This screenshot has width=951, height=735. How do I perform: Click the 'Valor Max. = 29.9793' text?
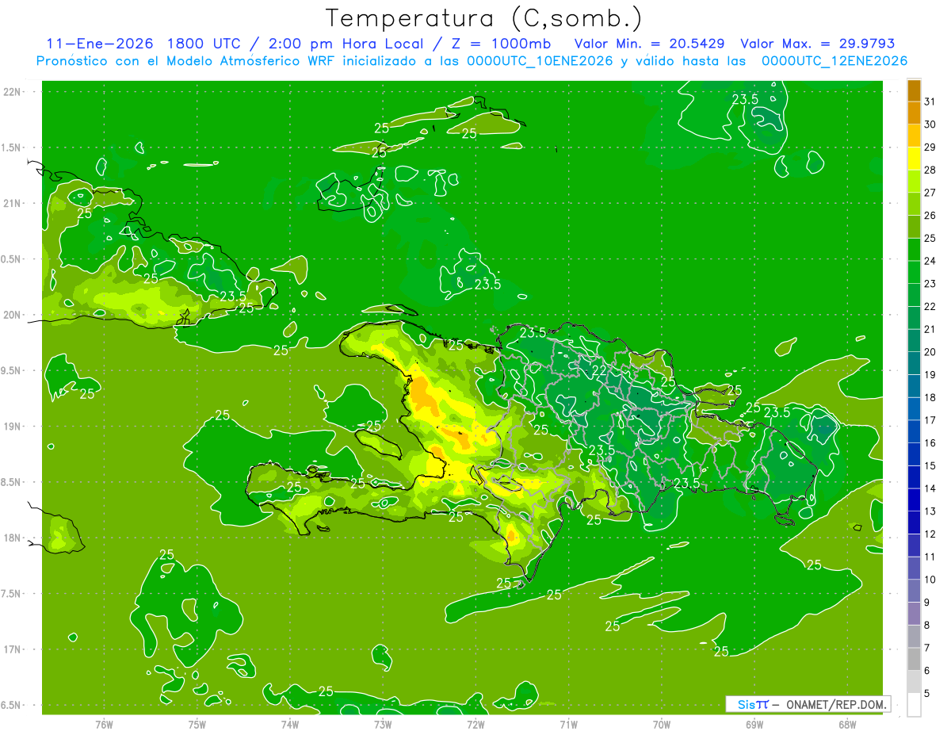(x=817, y=44)
